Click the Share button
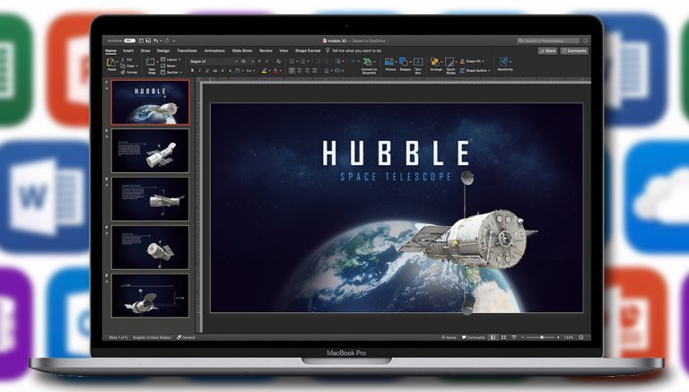Image resolution: width=689 pixels, height=392 pixels. pos(547,51)
